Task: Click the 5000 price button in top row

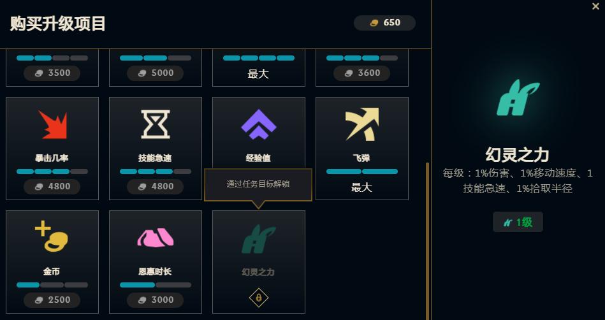Action: click(x=155, y=73)
